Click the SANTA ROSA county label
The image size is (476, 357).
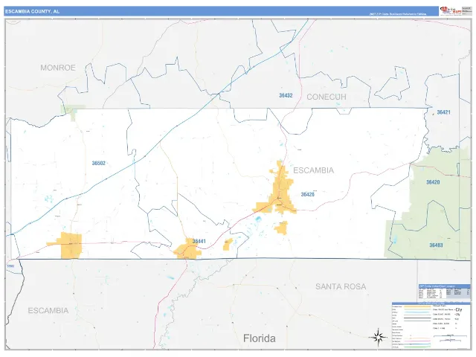341,286
